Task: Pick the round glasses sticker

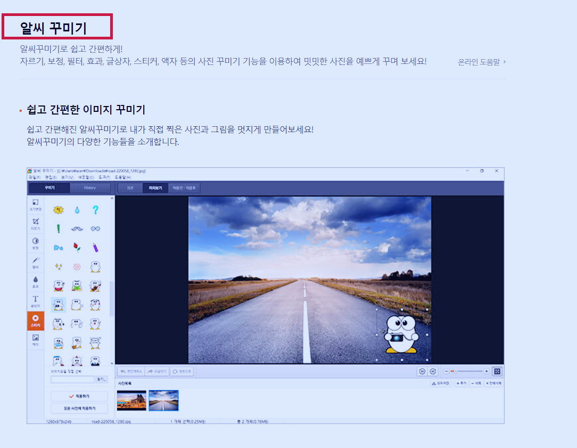Action: [x=95, y=229]
